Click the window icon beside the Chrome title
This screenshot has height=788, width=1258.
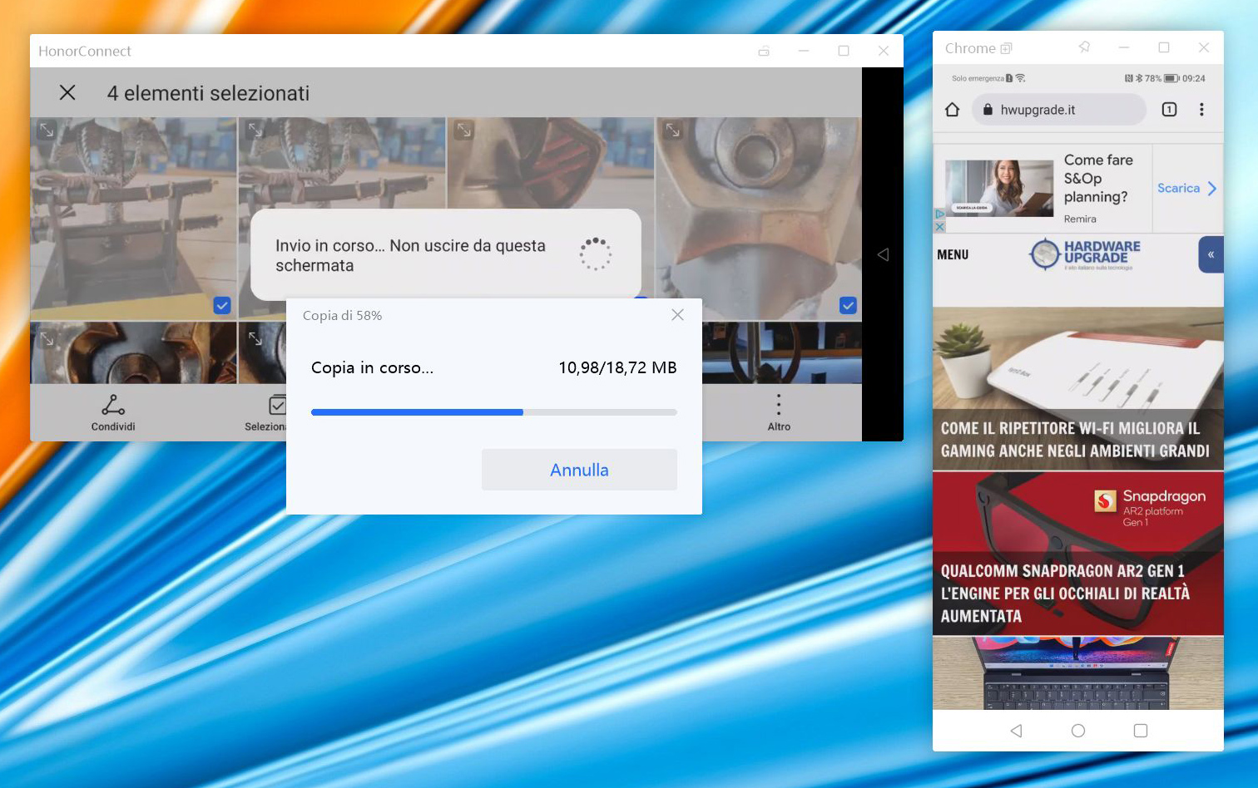(1006, 48)
